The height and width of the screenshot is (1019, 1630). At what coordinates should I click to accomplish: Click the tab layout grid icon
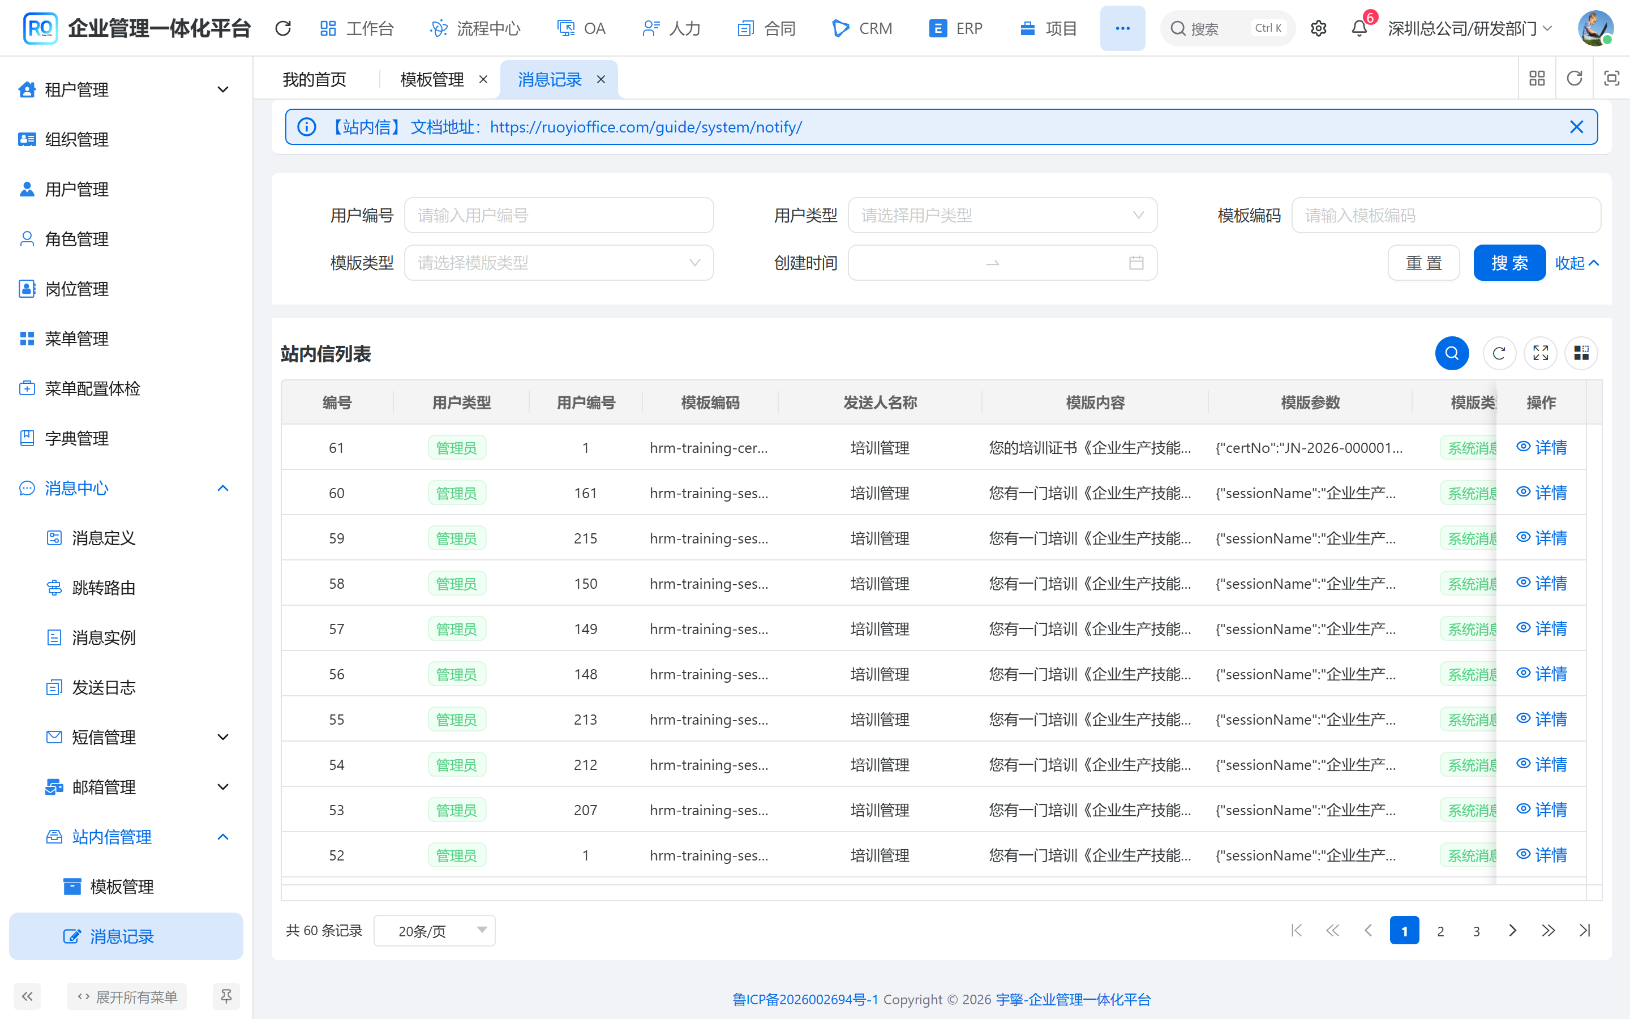point(1537,78)
